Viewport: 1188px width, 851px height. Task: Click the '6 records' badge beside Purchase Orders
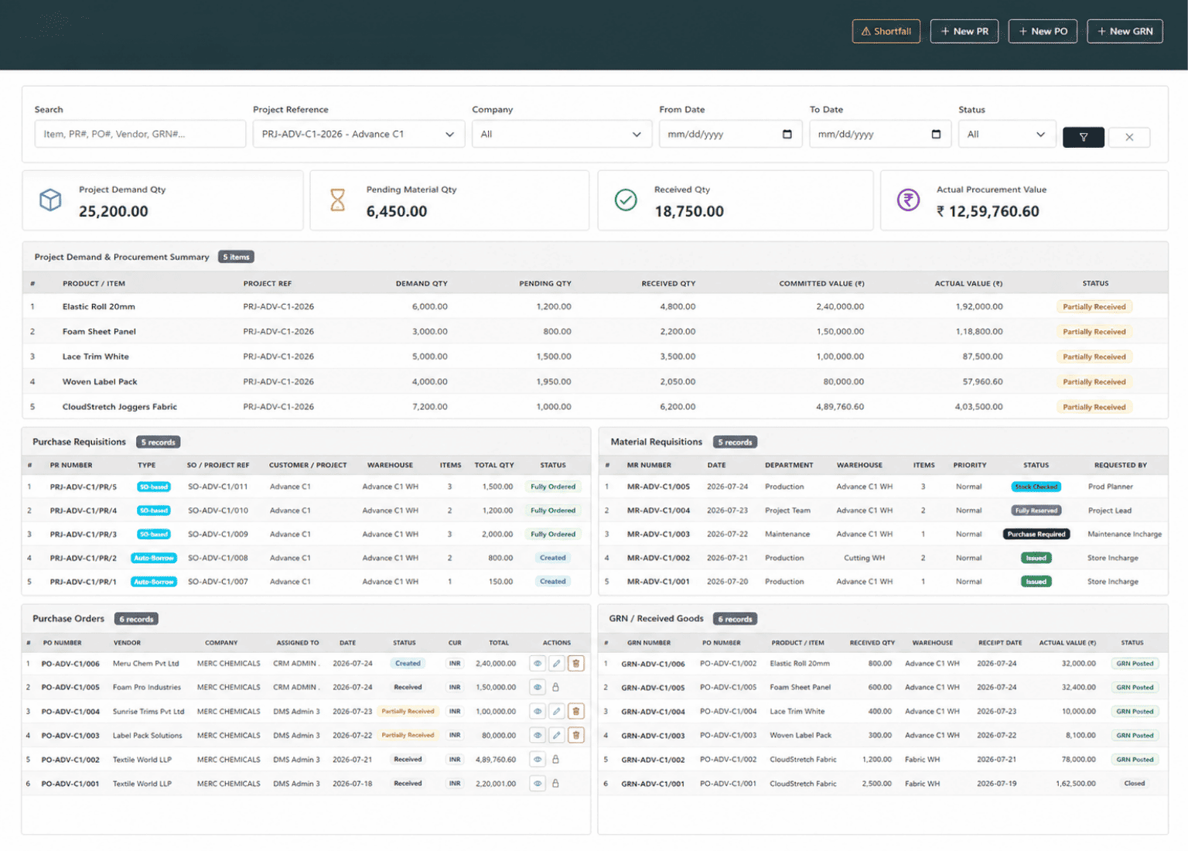137,619
